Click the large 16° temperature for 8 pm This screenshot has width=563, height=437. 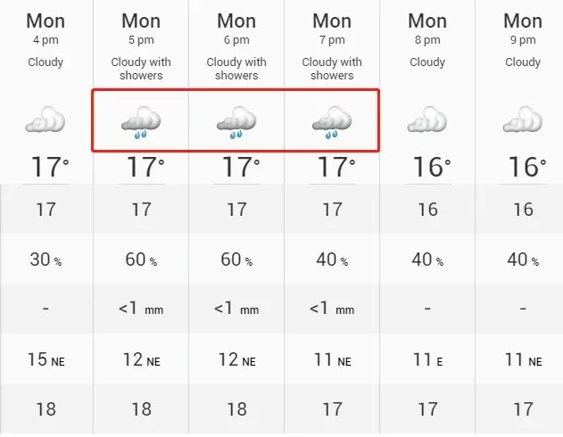432,167
